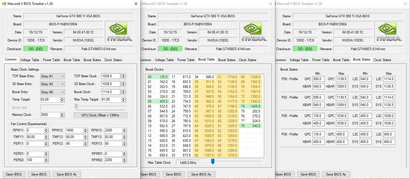Click the PER12 field showing 40
The width and height of the screenshot is (410, 179).
[74, 144]
